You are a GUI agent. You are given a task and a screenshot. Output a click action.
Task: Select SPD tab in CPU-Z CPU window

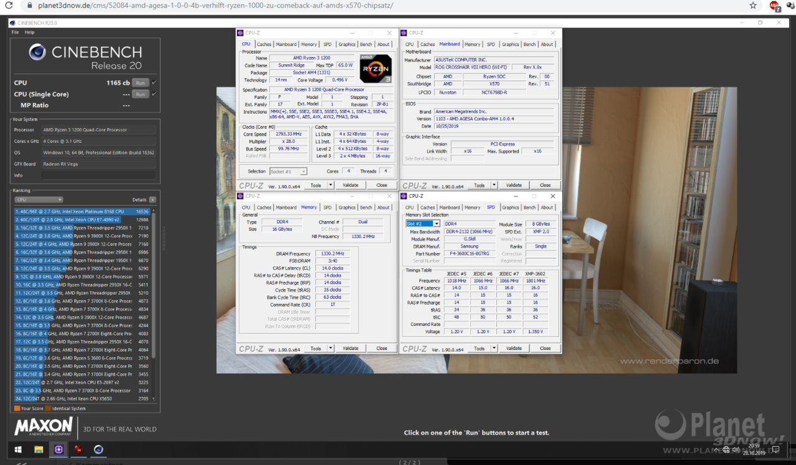[327, 44]
